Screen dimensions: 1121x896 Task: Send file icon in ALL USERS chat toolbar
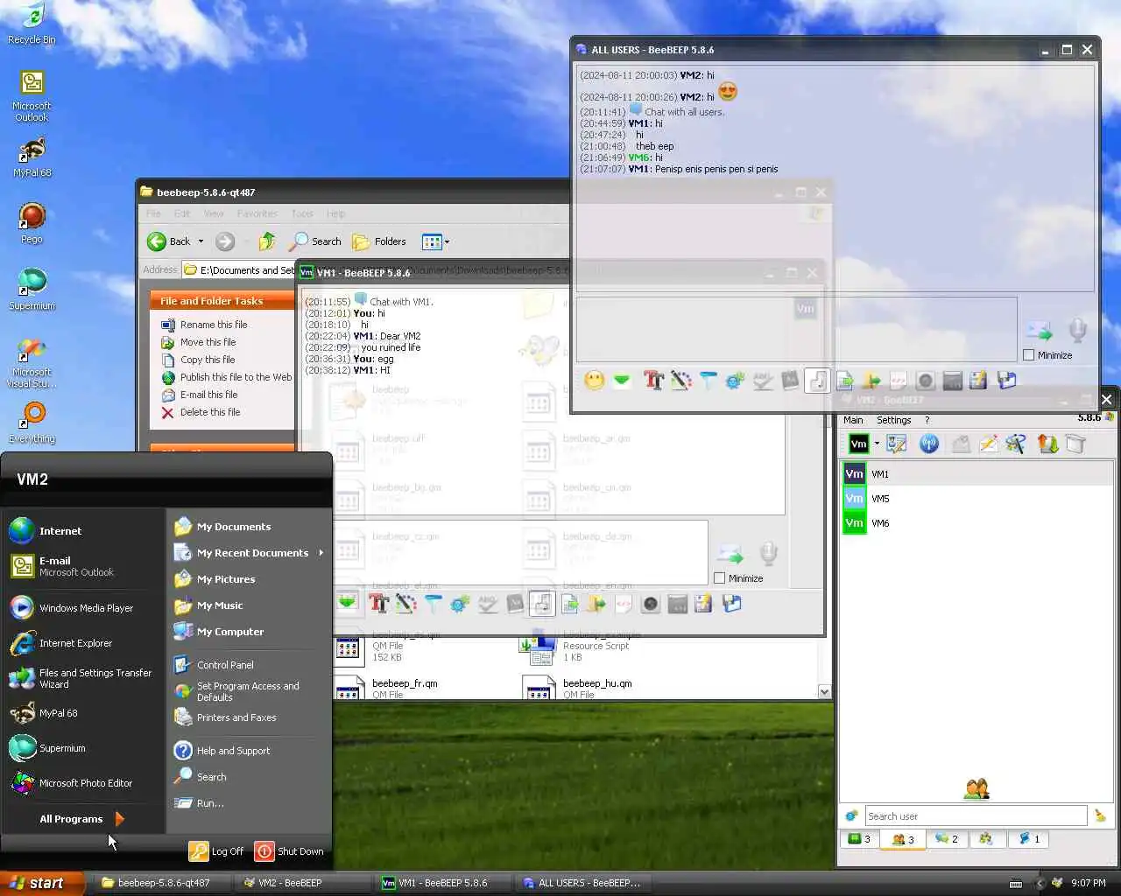click(x=844, y=381)
